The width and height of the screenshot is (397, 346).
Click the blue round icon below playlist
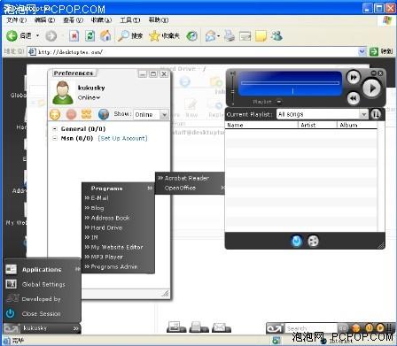pos(297,242)
